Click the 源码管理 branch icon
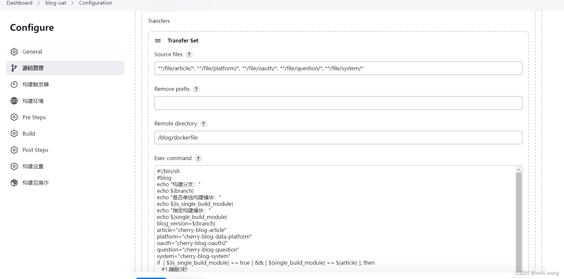The width and height of the screenshot is (564, 279). coord(14,68)
